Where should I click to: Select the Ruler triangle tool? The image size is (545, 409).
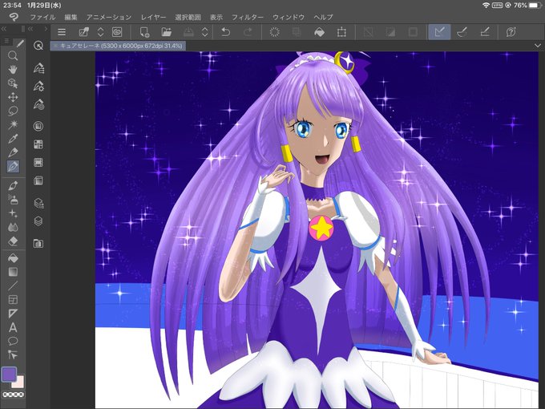13,314
